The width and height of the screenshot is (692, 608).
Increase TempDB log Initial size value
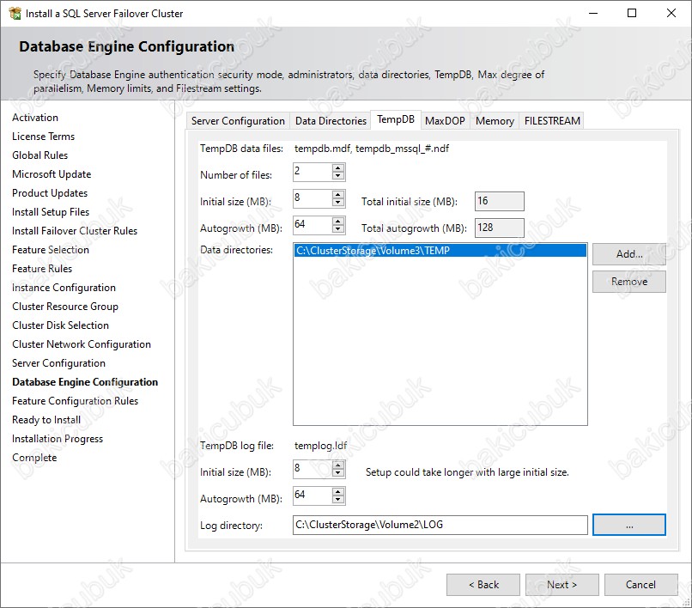click(x=338, y=465)
